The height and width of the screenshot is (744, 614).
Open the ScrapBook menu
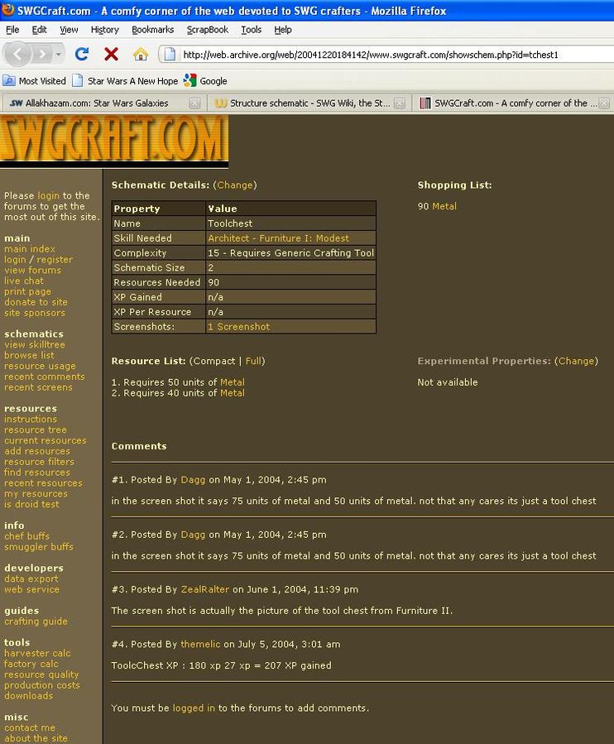tap(207, 30)
